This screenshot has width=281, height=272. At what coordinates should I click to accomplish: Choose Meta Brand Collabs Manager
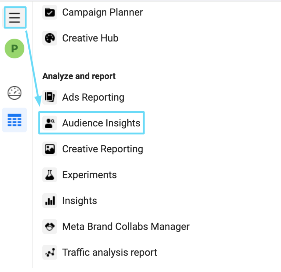(x=126, y=227)
